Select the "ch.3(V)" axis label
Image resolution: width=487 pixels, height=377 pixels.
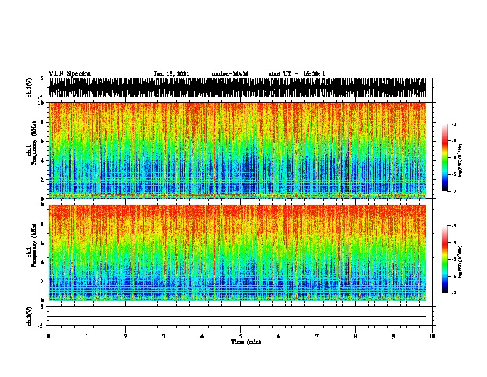30,316
